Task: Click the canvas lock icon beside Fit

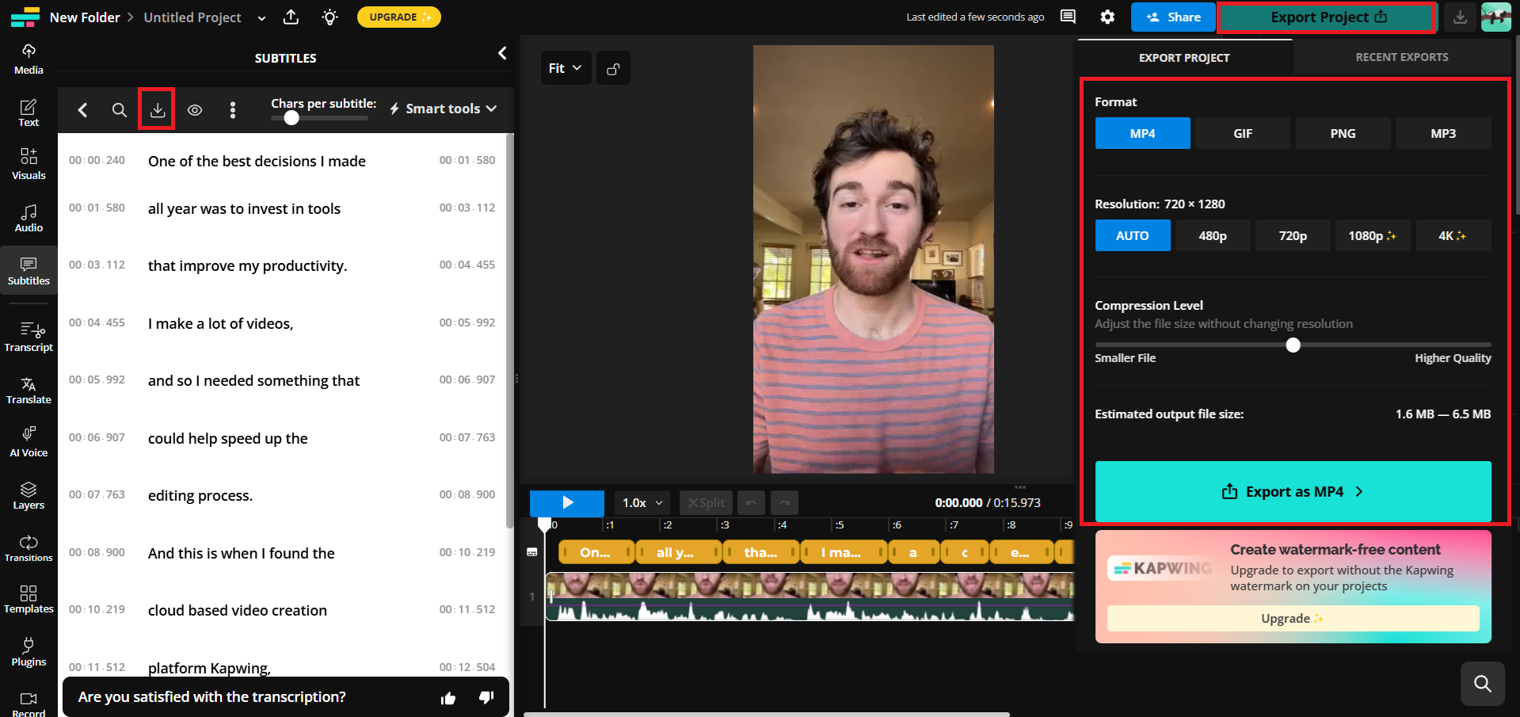Action: click(613, 68)
